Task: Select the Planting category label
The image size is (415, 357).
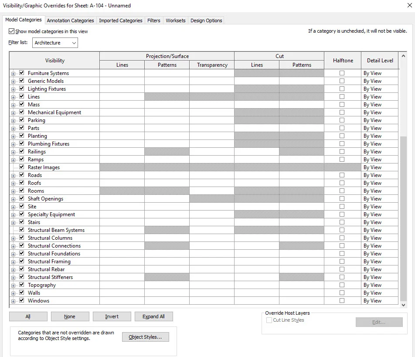Action: (37, 136)
